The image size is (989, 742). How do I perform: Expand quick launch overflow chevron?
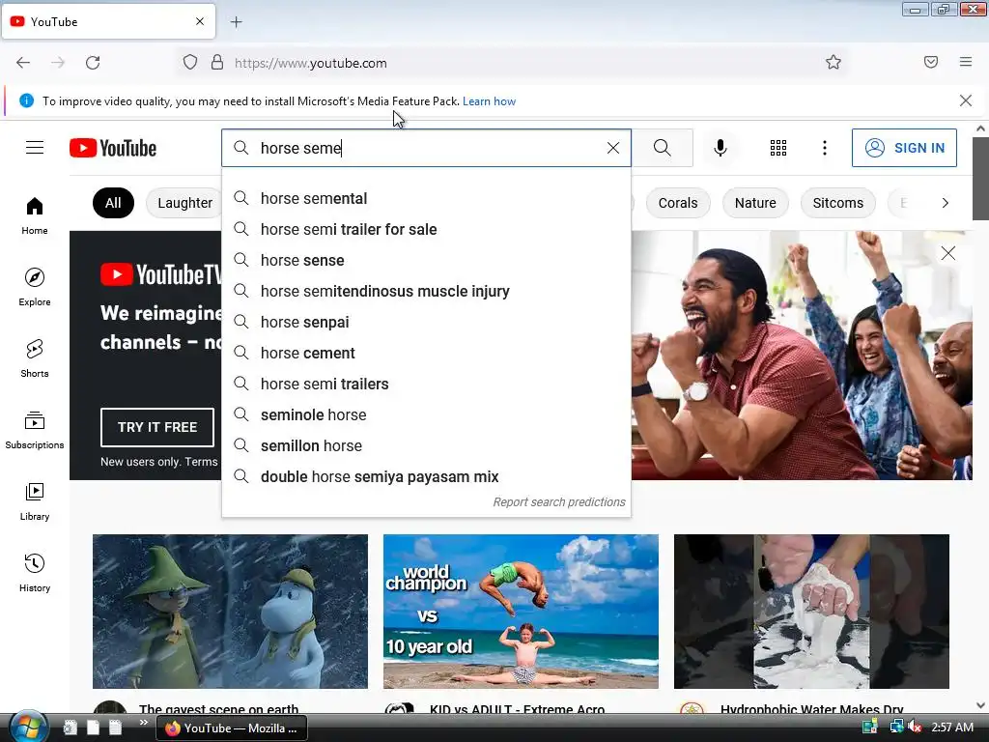[143, 723]
